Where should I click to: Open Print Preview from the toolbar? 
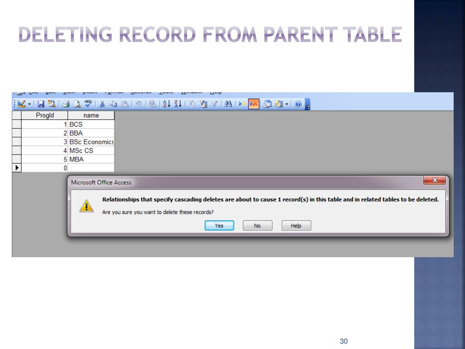(x=77, y=104)
